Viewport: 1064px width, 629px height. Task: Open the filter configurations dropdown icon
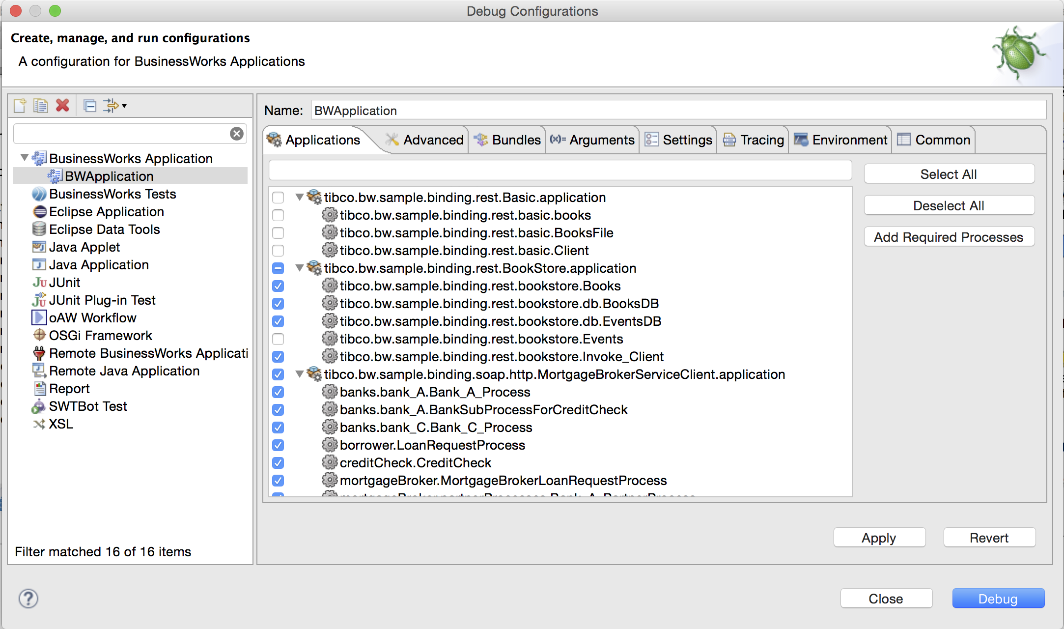coord(115,106)
